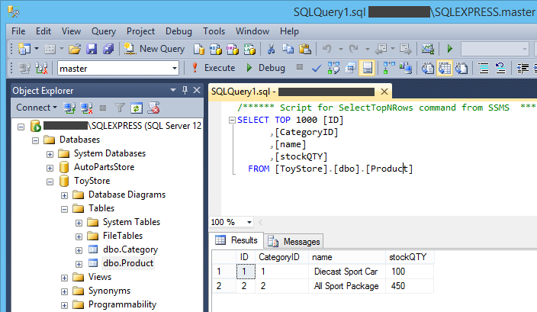This screenshot has height=312, width=537.
Task: Click the Connect Object Explorer icon
Action: pos(69,108)
